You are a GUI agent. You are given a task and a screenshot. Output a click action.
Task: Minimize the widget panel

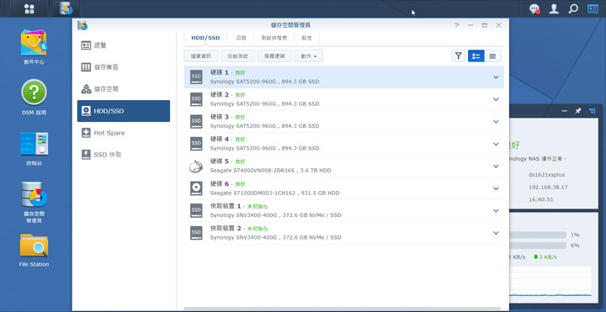(x=564, y=111)
